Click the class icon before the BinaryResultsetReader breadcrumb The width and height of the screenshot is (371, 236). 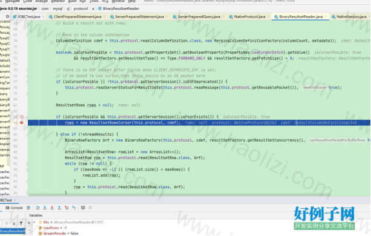(100, 8)
